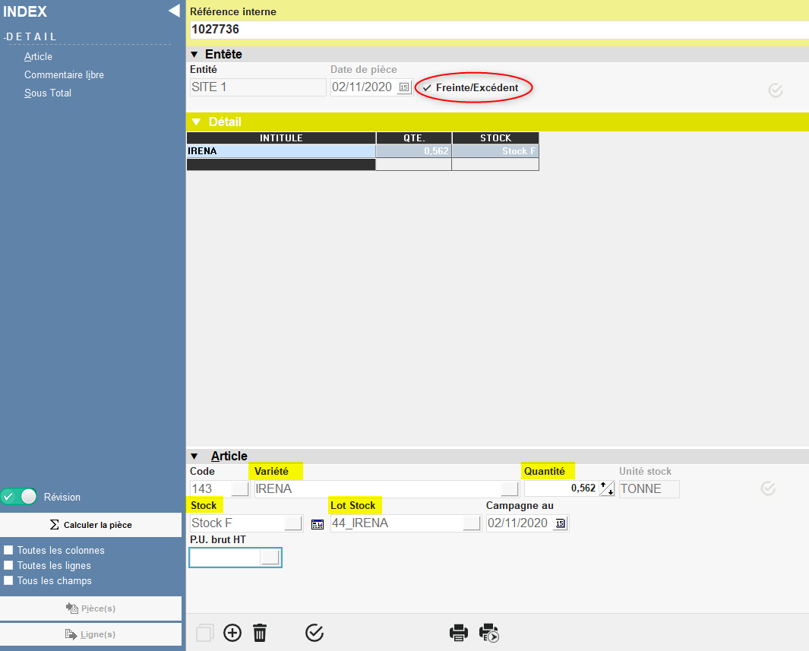Open calendar for Campagne au date
The width and height of the screenshot is (809, 651).
[x=561, y=523]
